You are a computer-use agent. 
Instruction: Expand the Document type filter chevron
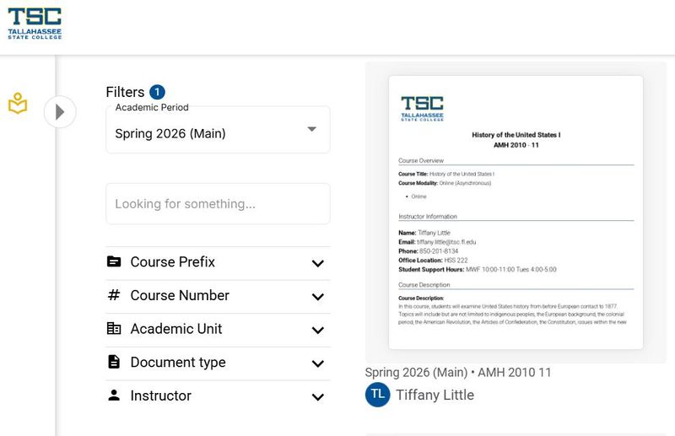pos(318,363)
